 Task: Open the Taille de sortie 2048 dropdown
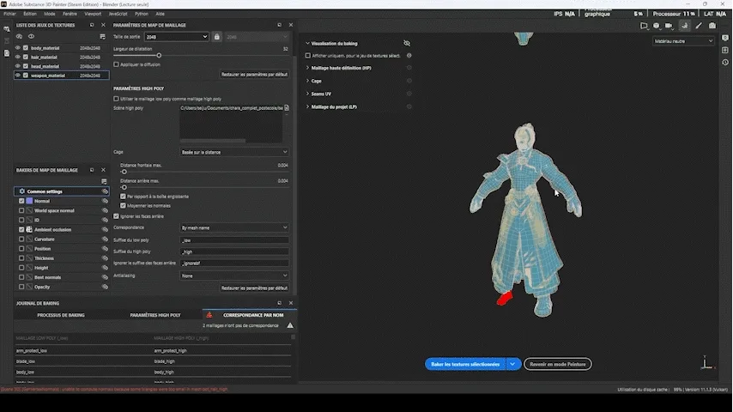(x=176, y=37)
